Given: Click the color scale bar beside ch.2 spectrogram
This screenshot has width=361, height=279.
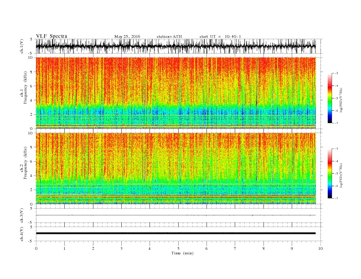Looking at the screenshot, I should coord(330,173).
